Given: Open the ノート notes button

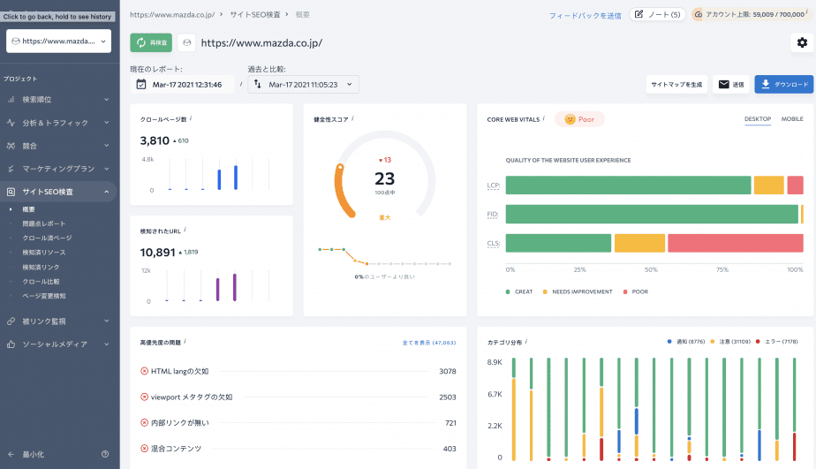Looking at the screenshot, I should point(657,15).
